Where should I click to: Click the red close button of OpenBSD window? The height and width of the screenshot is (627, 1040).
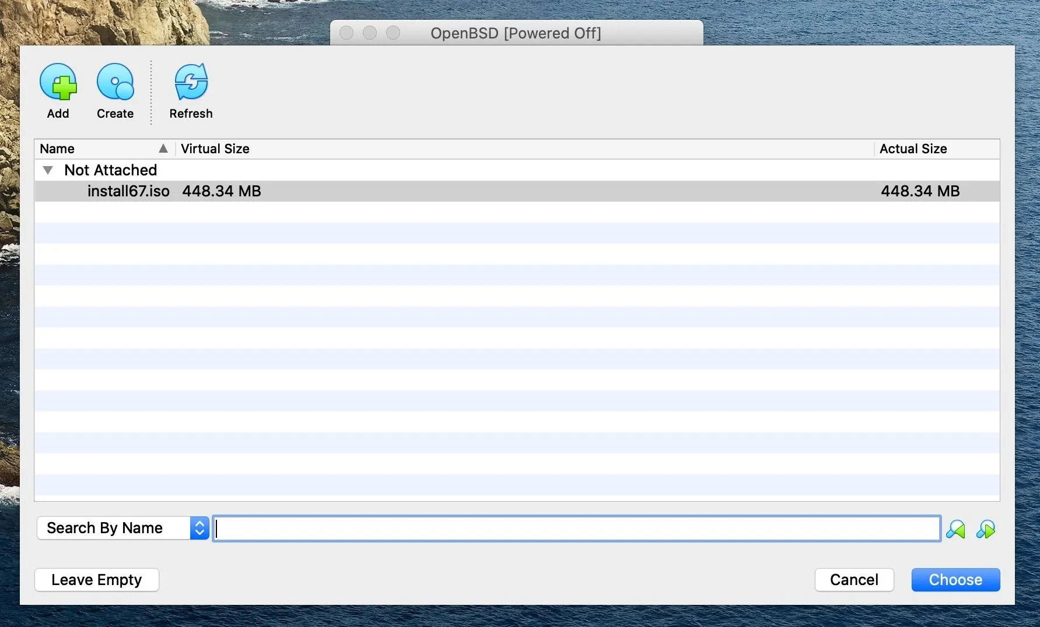point(346,33)
